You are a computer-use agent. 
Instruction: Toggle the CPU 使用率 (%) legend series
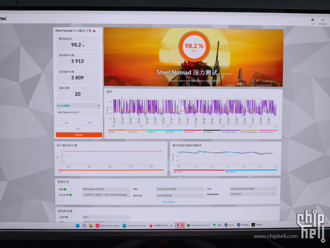212,131
